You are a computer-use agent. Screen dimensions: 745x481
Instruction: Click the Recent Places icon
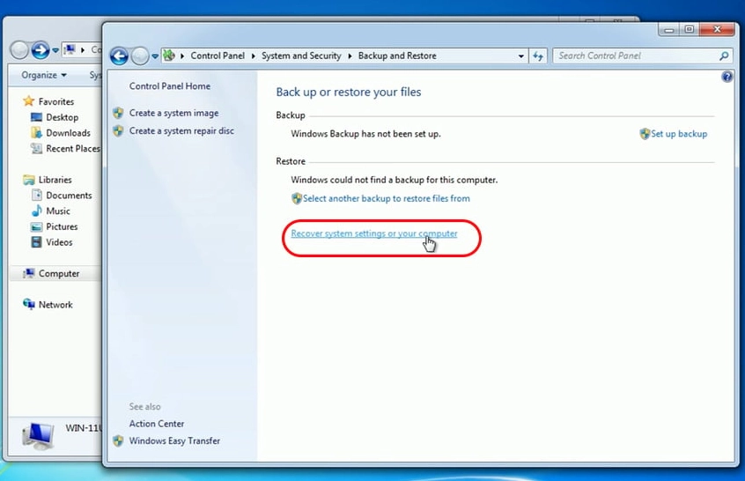36,148
